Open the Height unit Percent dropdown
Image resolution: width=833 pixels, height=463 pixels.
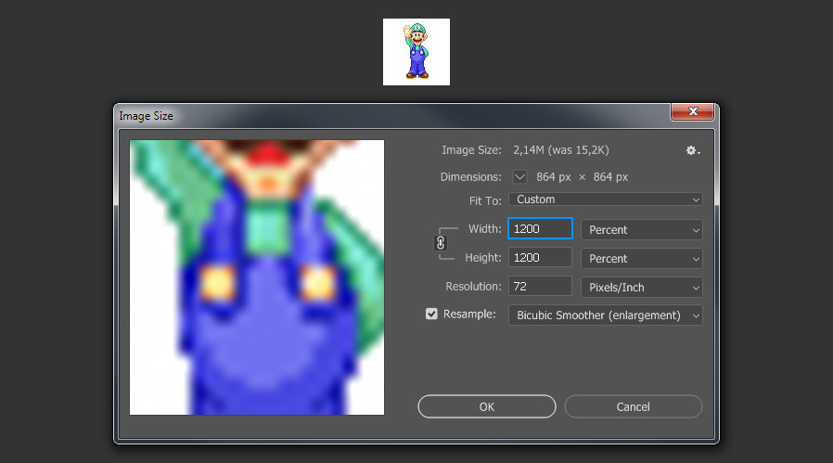pyautogui.click(x=642, y=258)
